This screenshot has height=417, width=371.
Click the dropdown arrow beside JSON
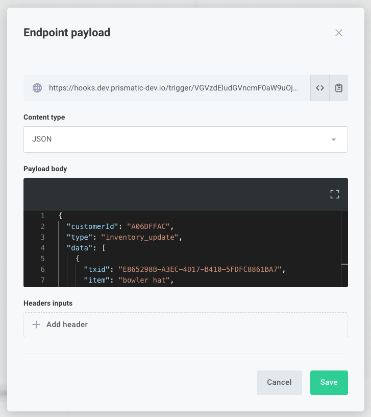click(x=334, y=139)
